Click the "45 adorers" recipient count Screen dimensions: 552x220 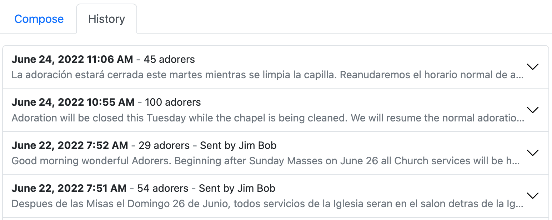169,59
